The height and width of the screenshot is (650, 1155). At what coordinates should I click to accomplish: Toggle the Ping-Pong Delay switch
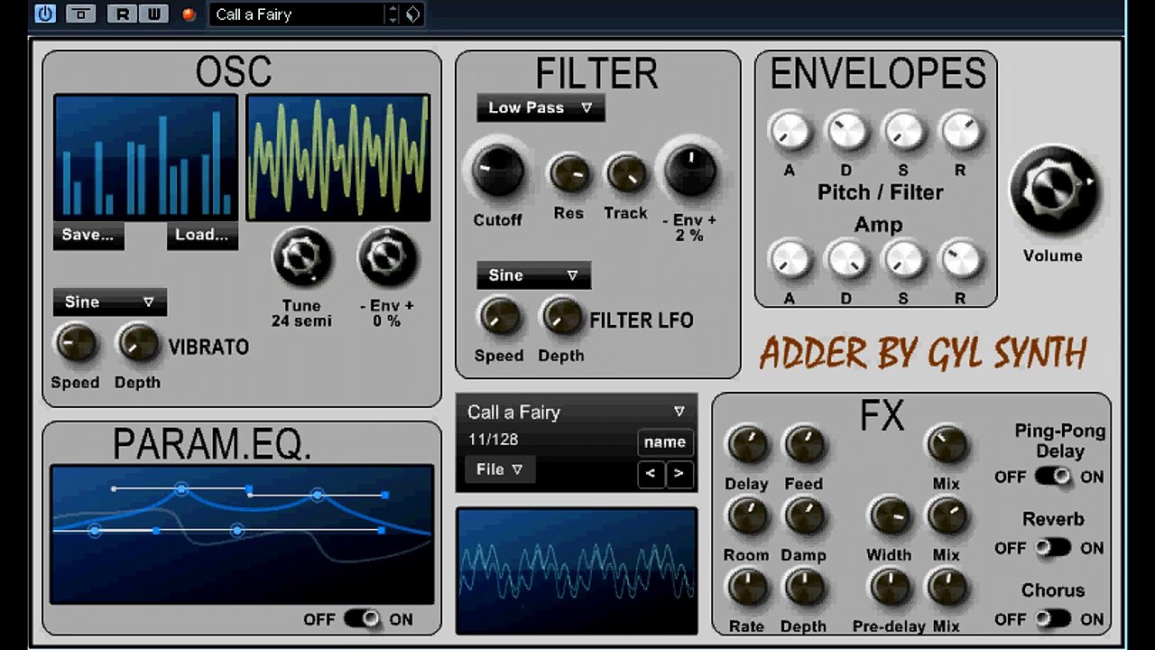tap(1053, 477)
